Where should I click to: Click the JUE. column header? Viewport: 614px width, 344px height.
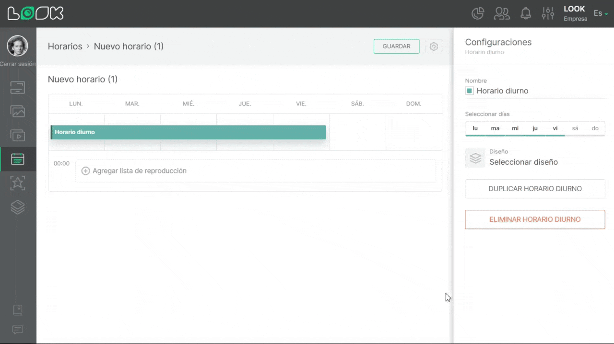pyautogui.click(x=245, y=103)
